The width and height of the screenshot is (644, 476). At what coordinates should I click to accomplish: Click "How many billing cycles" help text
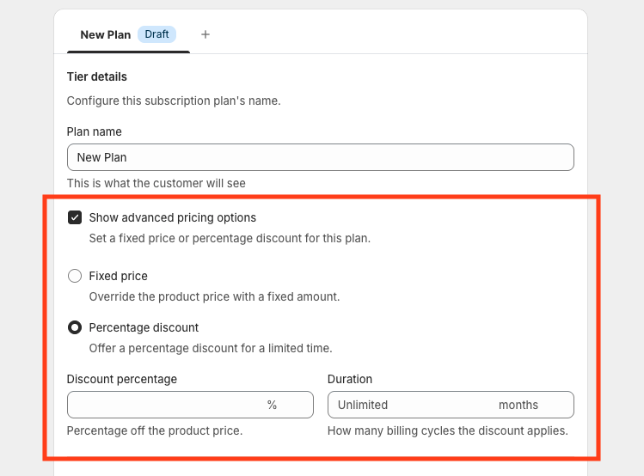pyautogui.click(x=447, y=430)
